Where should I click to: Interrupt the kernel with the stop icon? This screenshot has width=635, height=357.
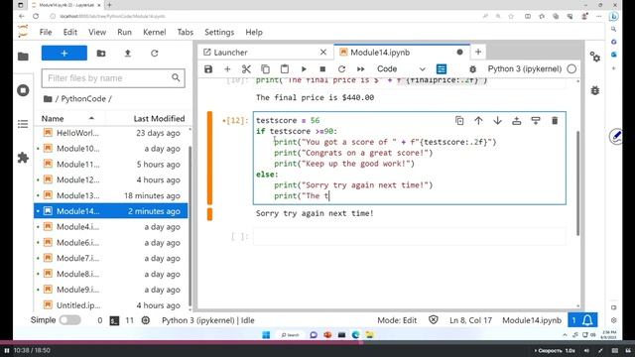[x=322, y=69]
